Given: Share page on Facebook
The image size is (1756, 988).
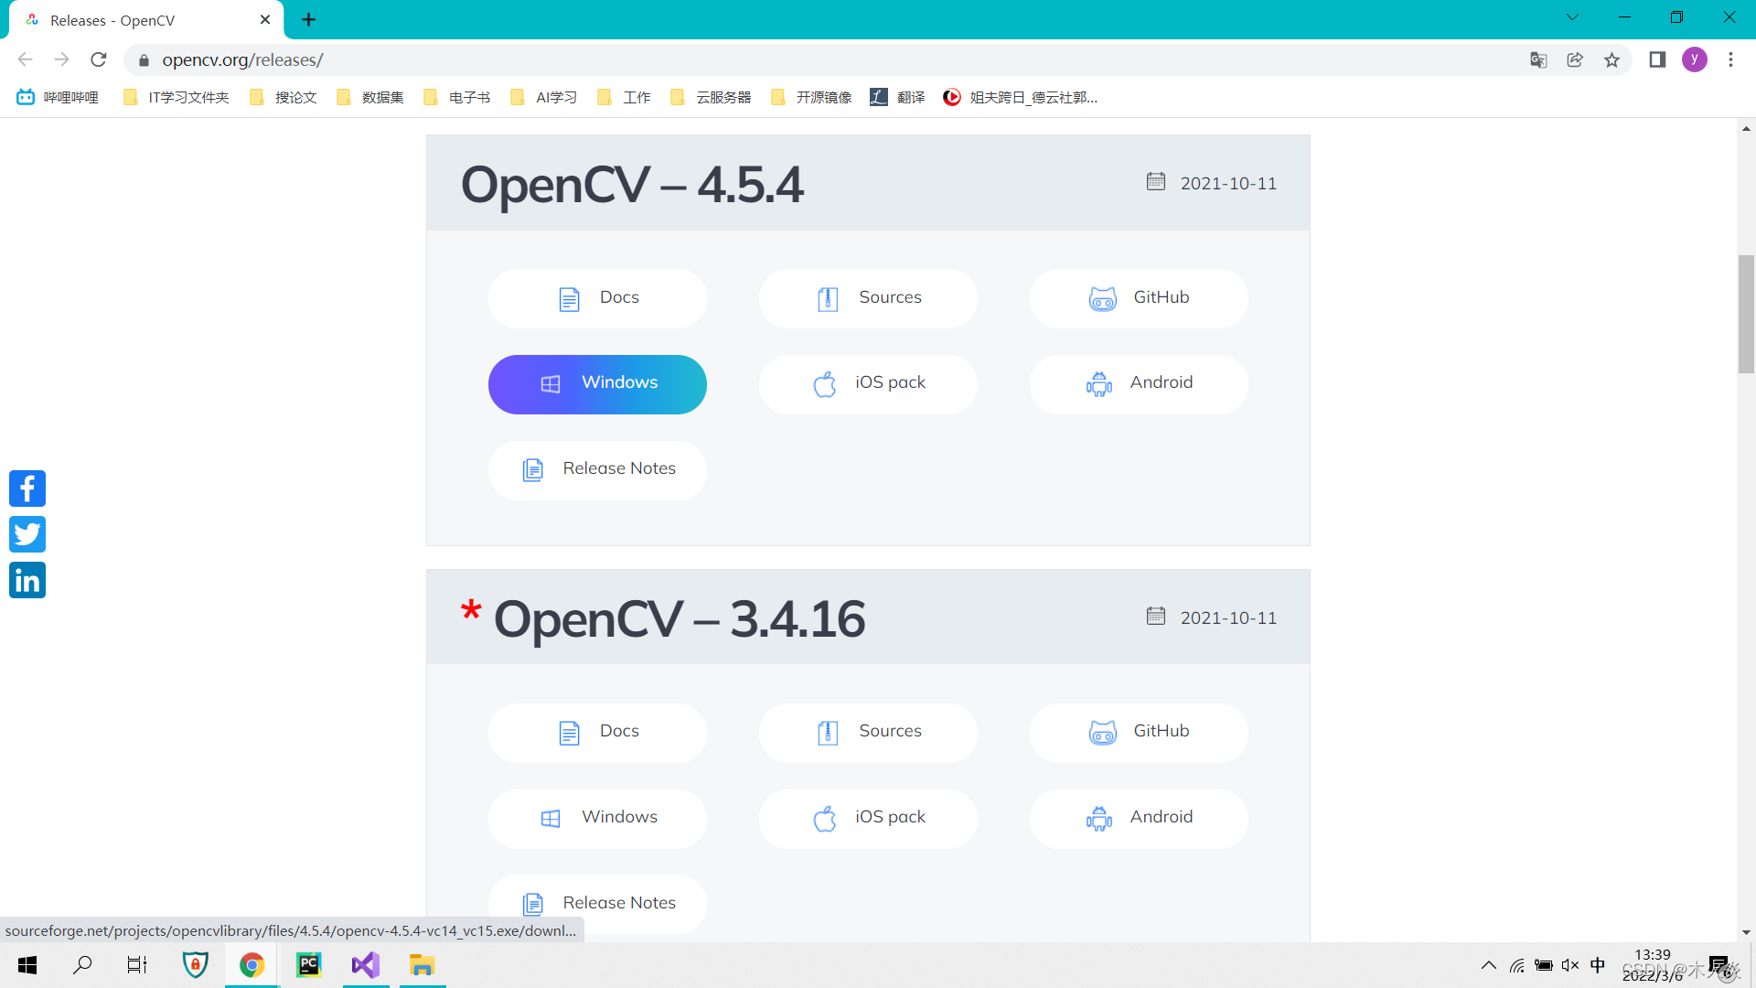Looking at the screenshot, I should click(27, 489).
